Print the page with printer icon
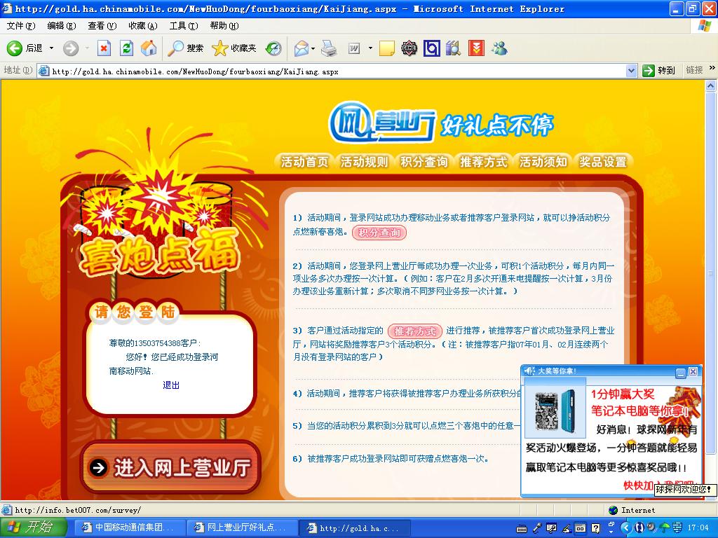The image size is (718, 538). pos(330,48)
